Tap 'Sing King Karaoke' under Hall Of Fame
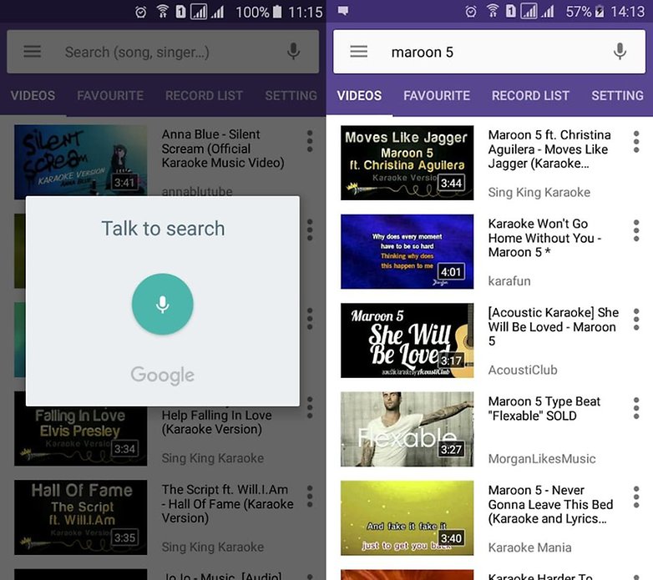 click(213, 547)
